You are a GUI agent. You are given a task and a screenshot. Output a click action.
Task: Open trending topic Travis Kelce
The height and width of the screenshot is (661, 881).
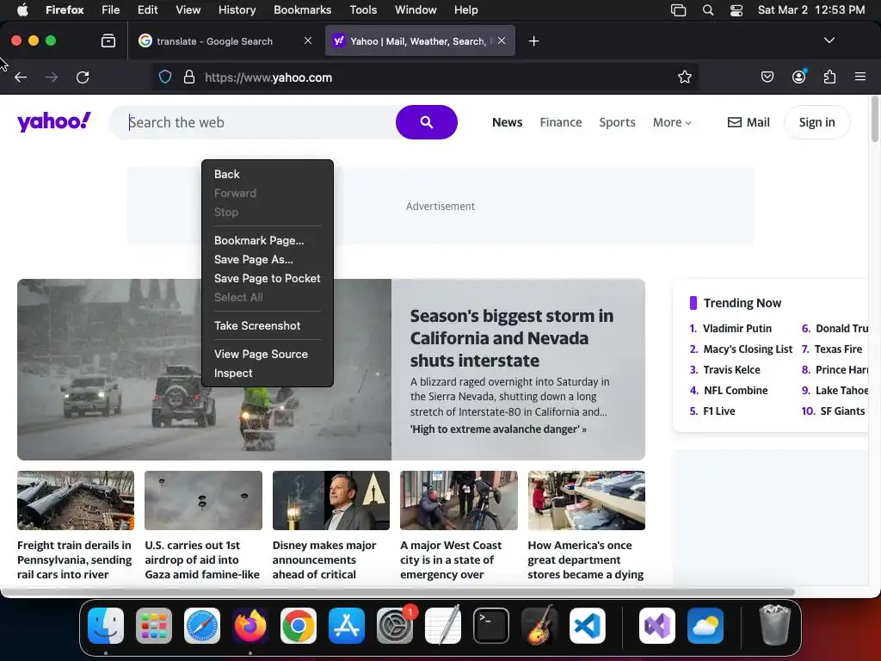pyautogui.click(x=731, y=370)
